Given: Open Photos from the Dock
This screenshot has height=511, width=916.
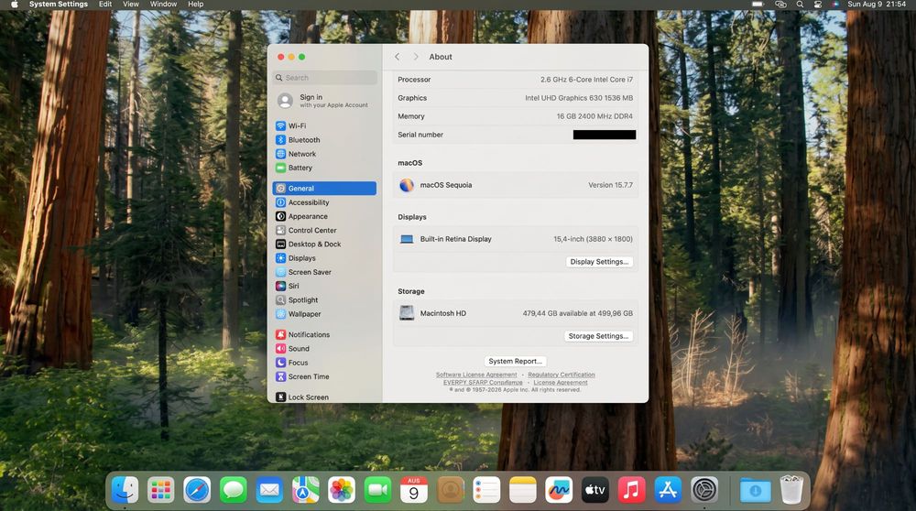Looking at the screenshot, I should (x=342, y=490).
